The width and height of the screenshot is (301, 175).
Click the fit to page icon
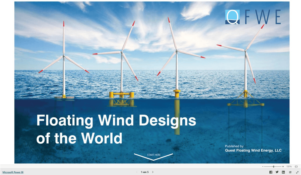tap(296, 166)
